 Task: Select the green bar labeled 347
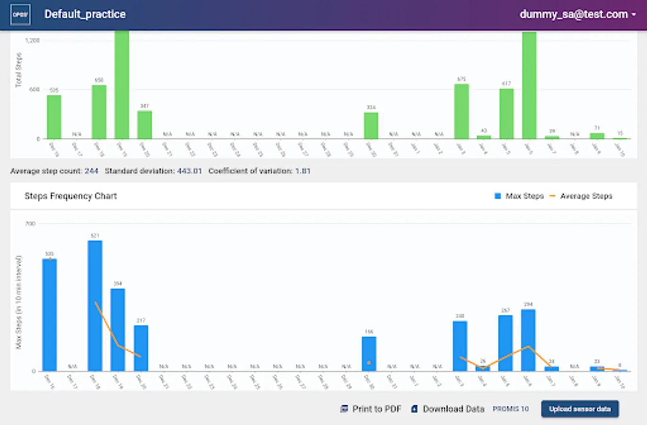point(144,125)
